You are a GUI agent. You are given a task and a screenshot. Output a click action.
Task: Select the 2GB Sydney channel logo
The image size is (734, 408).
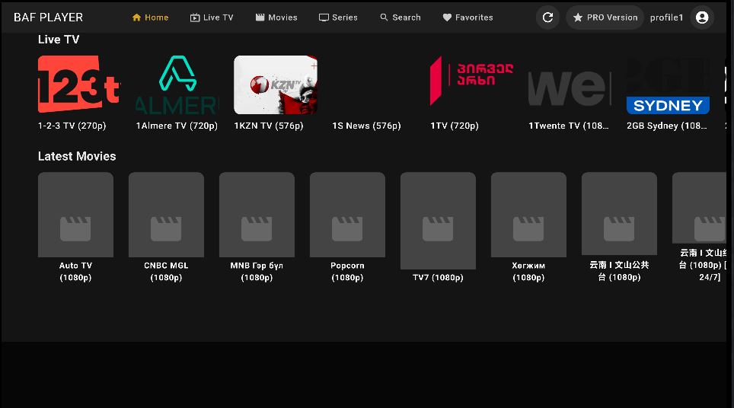(668, 86)
